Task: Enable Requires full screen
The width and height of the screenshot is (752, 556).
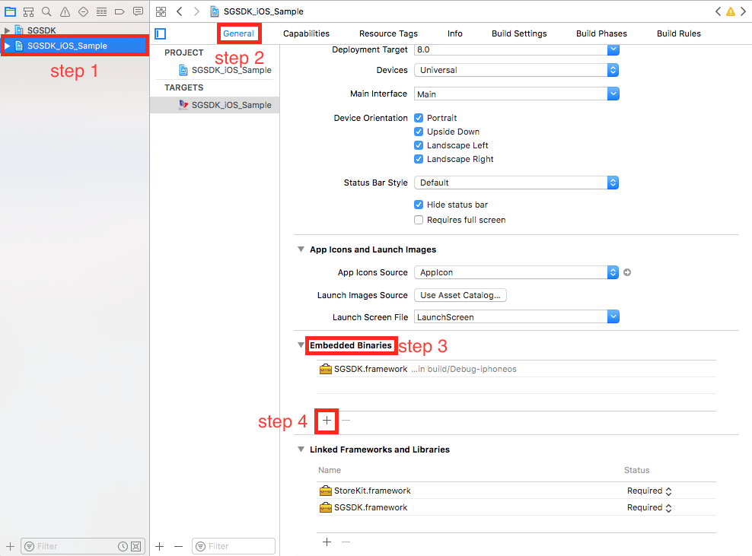Action: click(x=419, y=220)
